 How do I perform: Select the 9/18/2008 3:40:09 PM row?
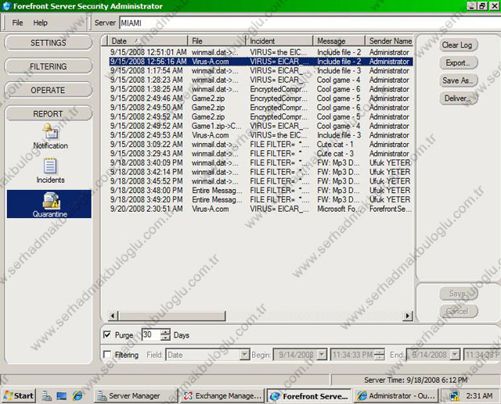(x=261, y=163)
